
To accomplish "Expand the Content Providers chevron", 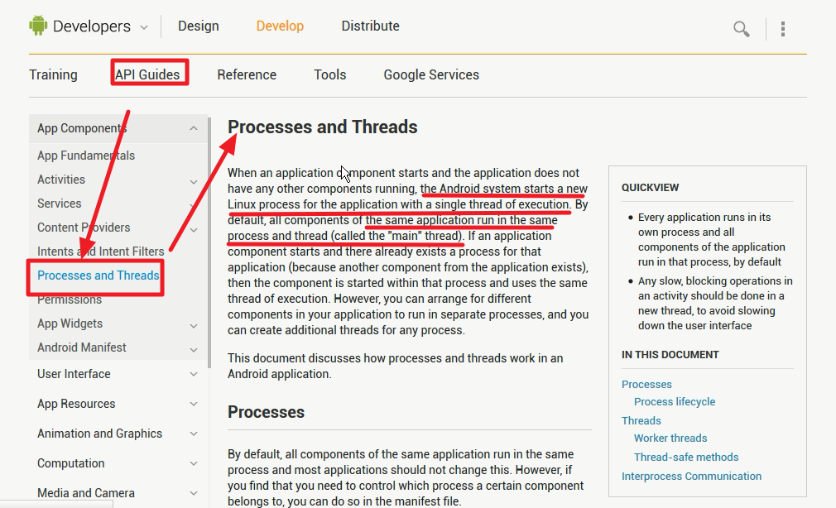I will [x=194, y=230].
